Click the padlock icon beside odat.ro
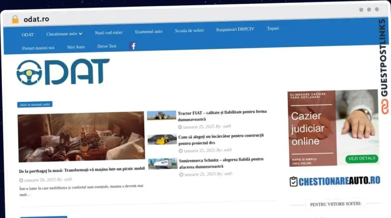Screen dimensions: 391x218 (x=15, y=19)
